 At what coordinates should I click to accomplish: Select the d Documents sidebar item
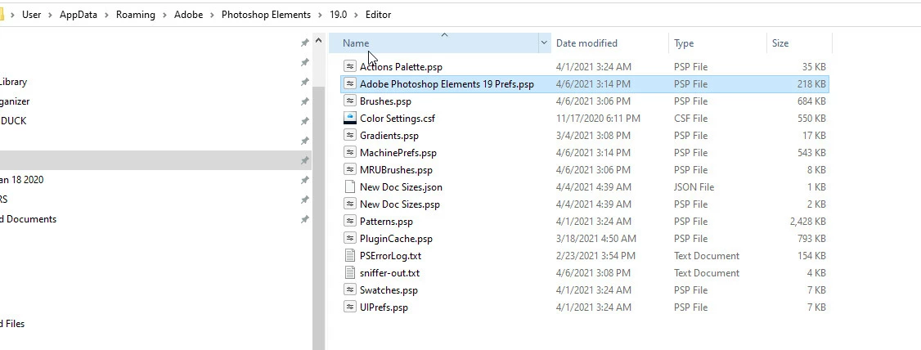[x=28, y=218]
